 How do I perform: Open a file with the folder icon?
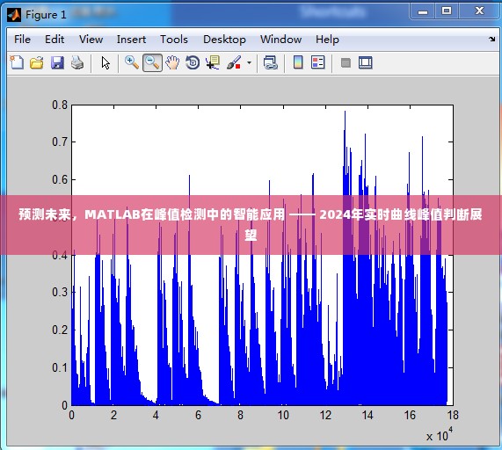tap(37, 62)
